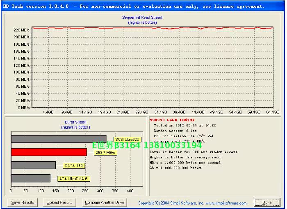Click Done to close the benchmark
Screen dimensions: 287x209
pyautogui.click(x=267, y=202)
